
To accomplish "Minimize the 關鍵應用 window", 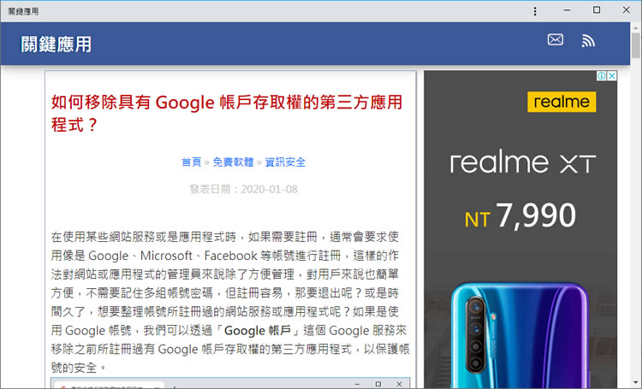I will click(567, 10).
